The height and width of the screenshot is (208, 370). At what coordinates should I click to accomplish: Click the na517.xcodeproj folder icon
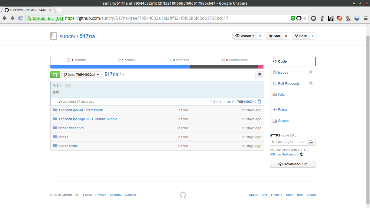(55, 128)
